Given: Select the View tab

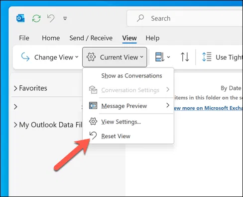Looking at the screenshot, I should 129,38.
